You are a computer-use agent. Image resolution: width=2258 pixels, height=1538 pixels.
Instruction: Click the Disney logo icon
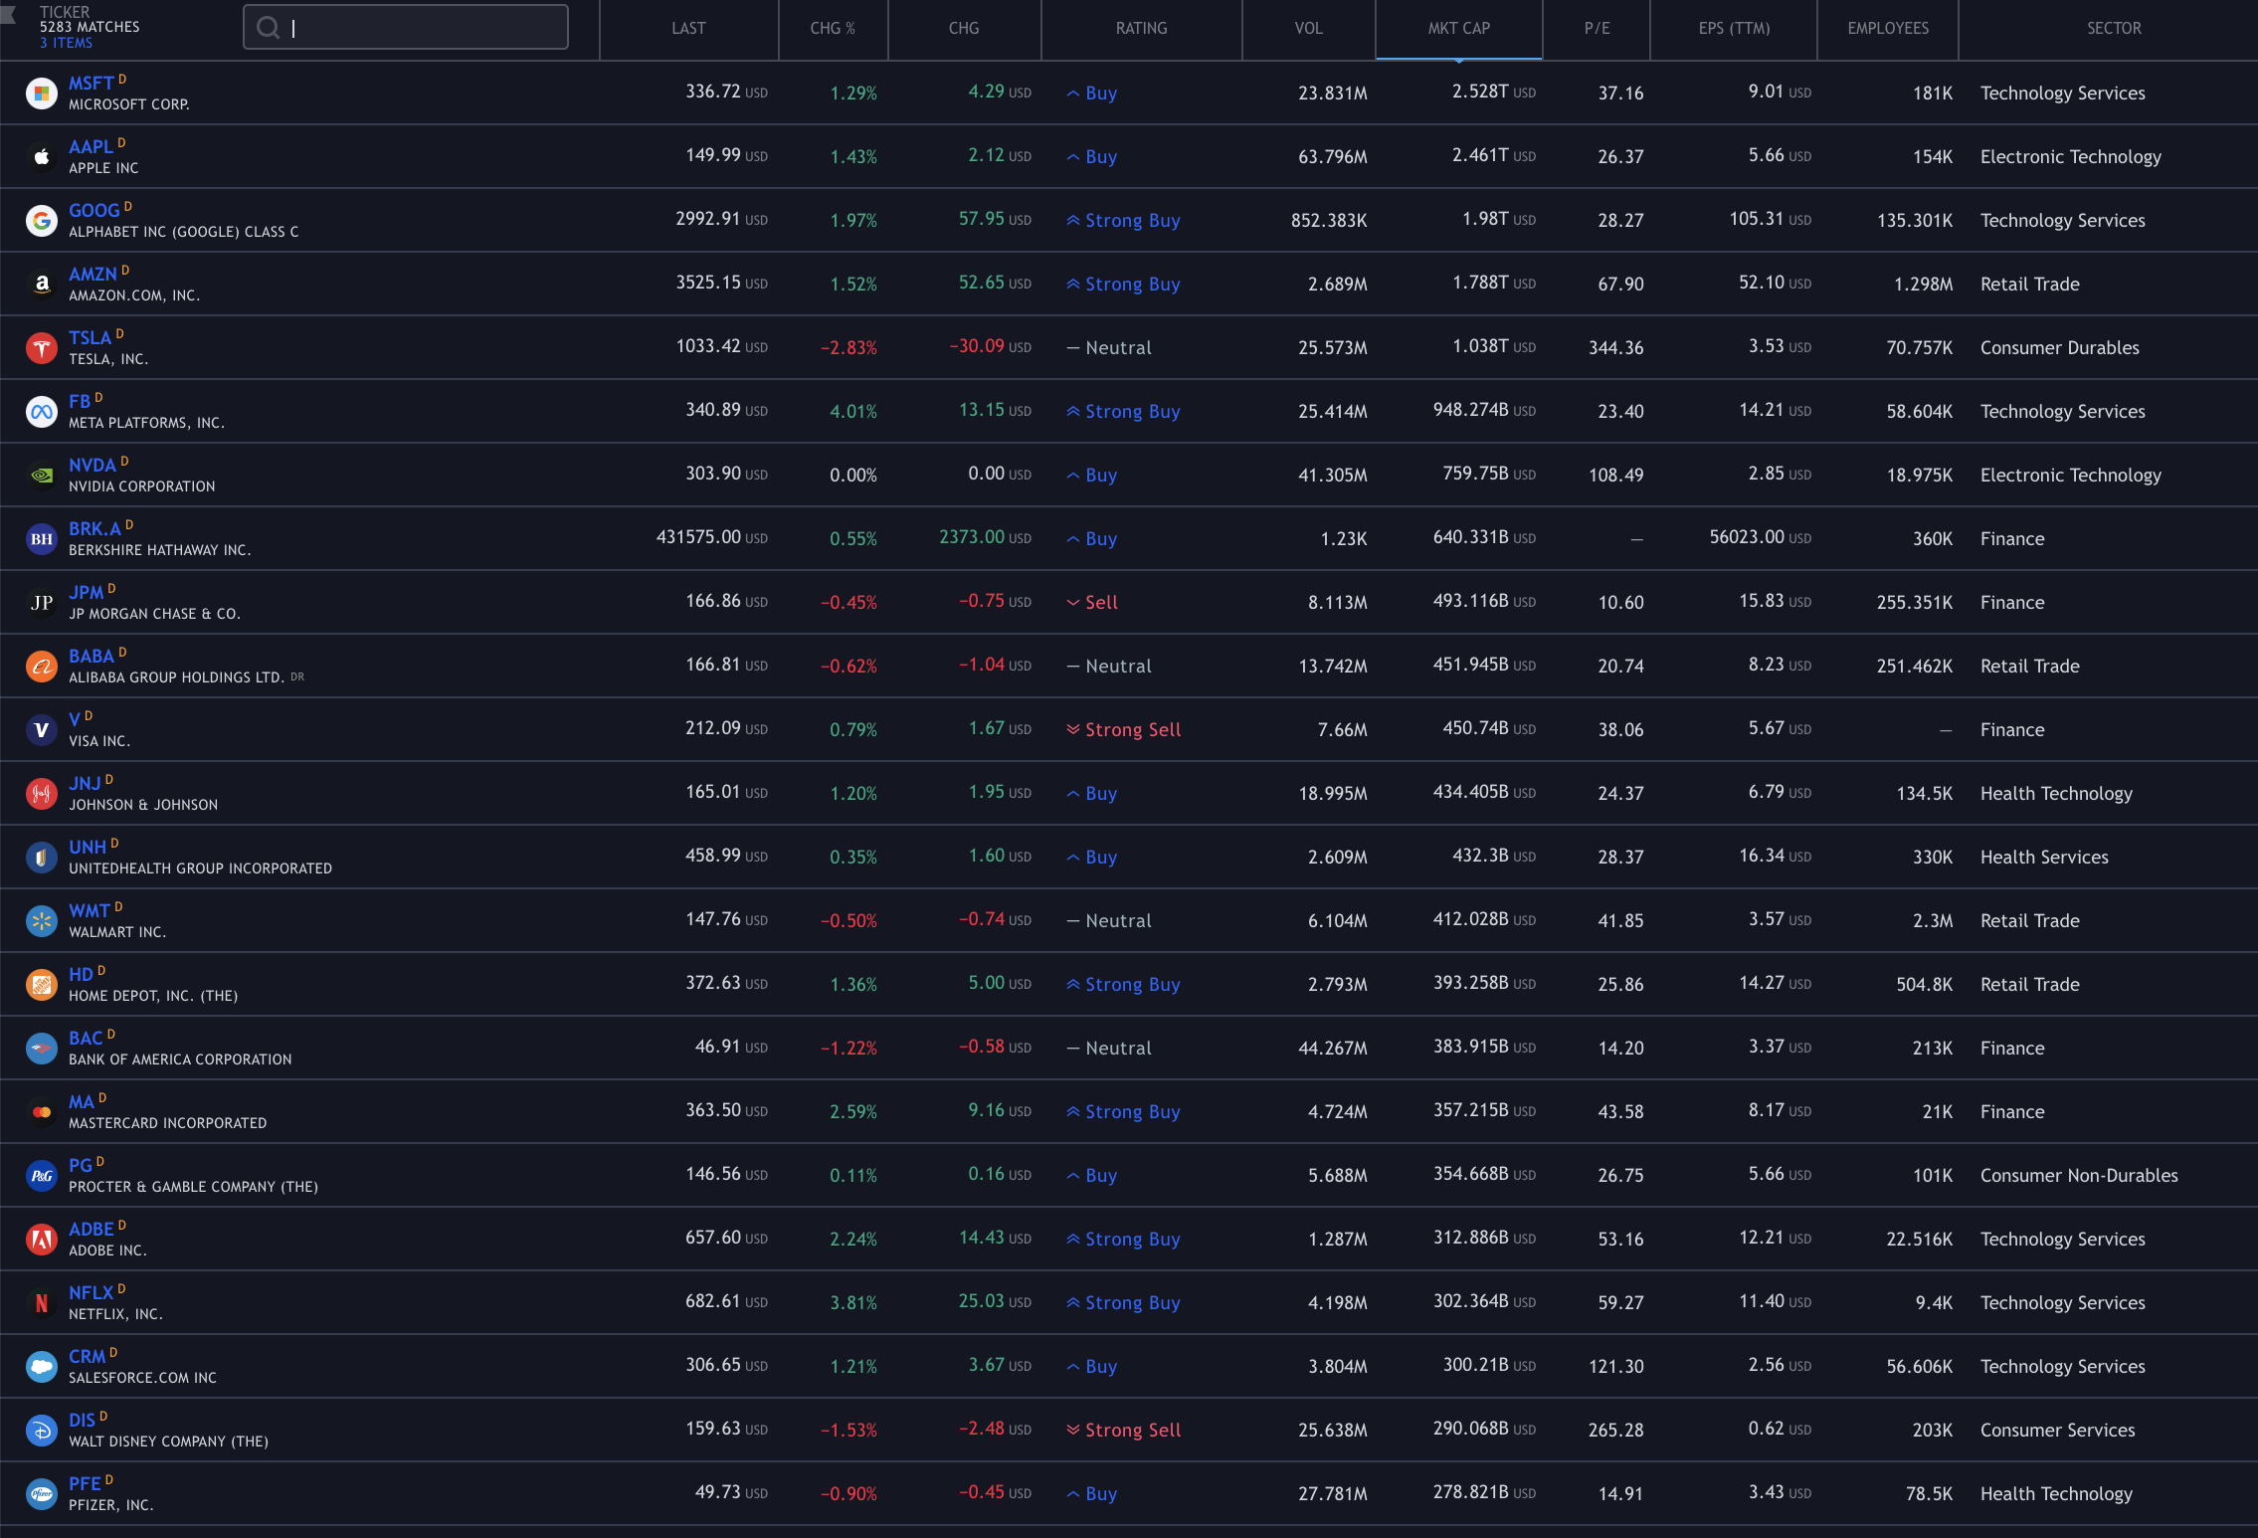pyautogui.click(x=42, y=1430)
